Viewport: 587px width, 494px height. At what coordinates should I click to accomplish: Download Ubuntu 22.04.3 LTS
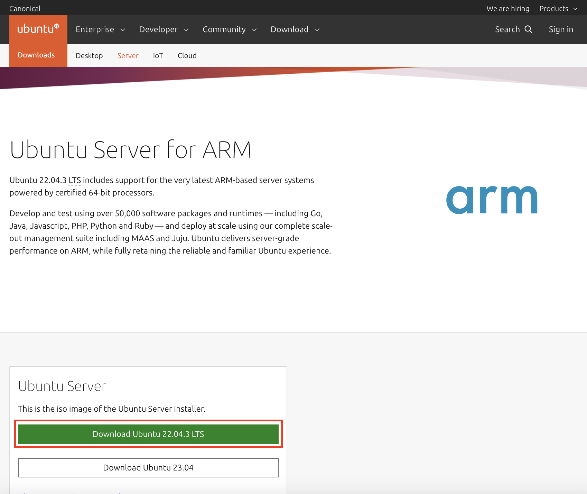(148, 434)
